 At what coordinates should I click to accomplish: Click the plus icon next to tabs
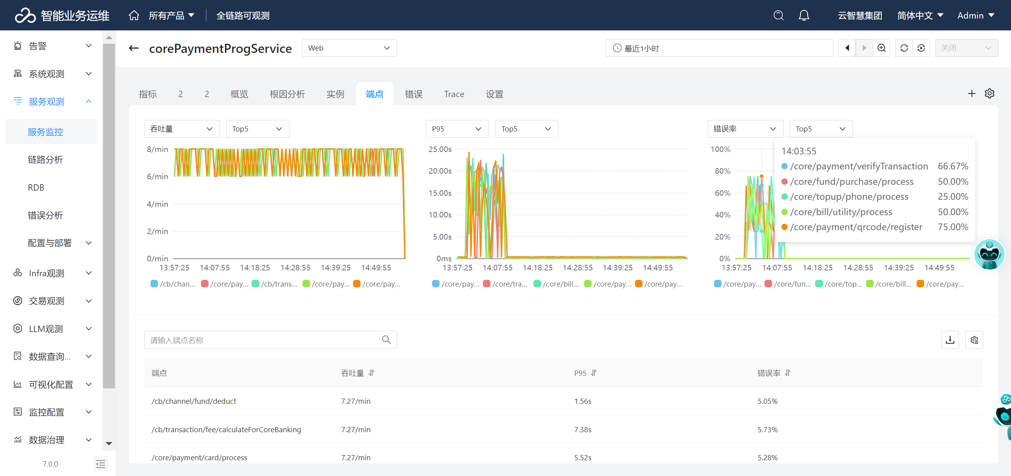coord(972,94)
